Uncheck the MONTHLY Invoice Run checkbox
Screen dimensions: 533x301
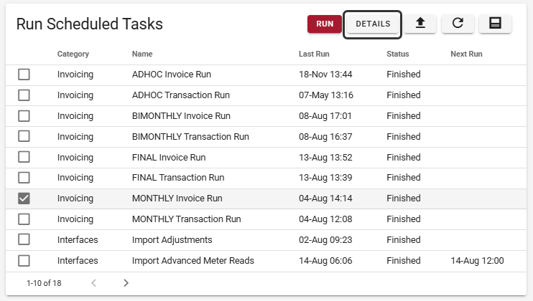[x=24, y=199]
